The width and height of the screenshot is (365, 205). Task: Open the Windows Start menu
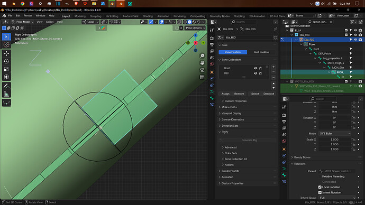point(4,4)
